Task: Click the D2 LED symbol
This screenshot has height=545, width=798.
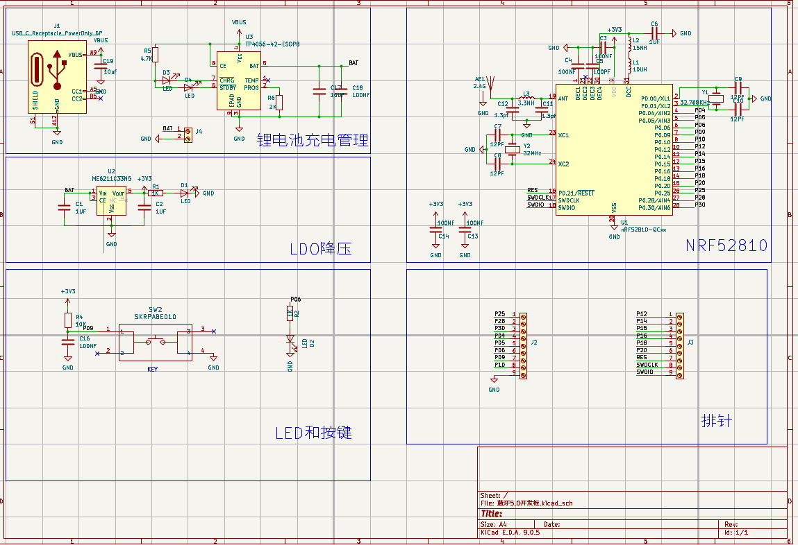Action: point(291,341)
